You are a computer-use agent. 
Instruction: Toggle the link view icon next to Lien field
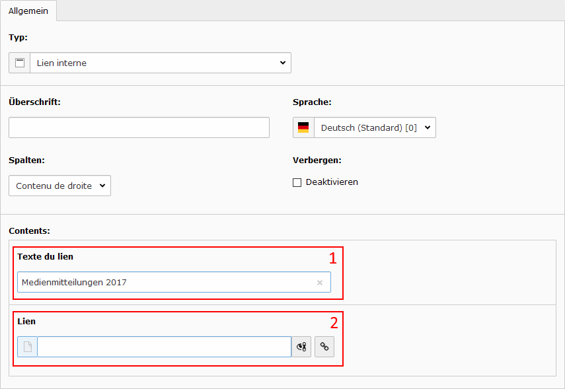coord(301,347)
